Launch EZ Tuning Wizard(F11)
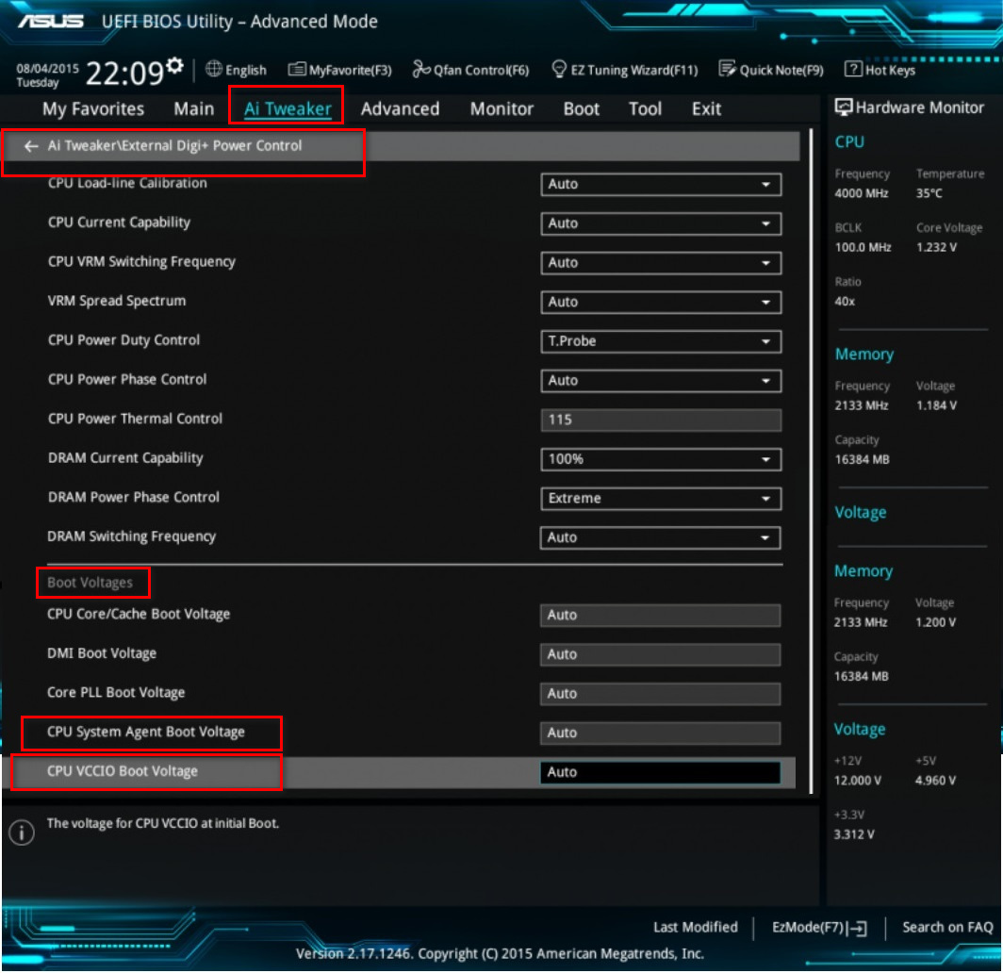 coord(624,70)
